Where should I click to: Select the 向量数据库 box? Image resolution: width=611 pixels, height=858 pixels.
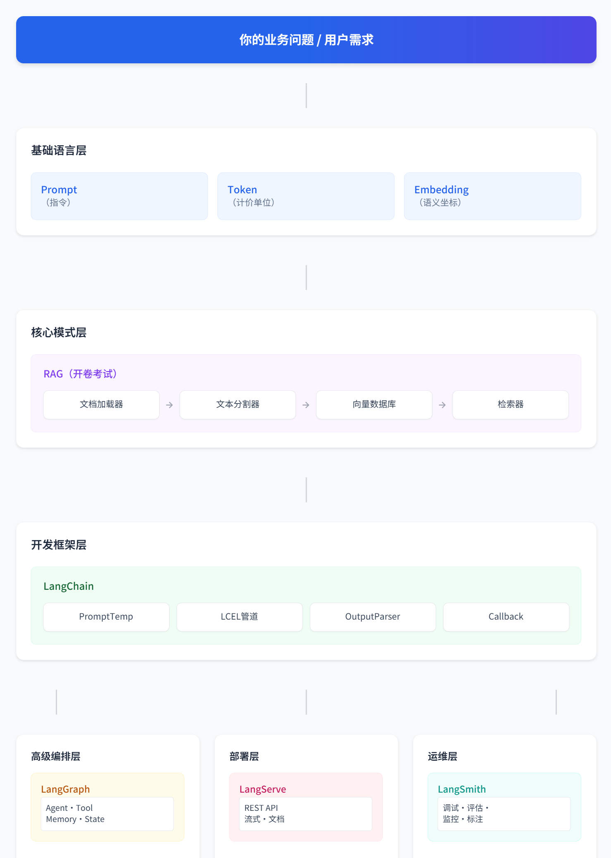[374, 405]
